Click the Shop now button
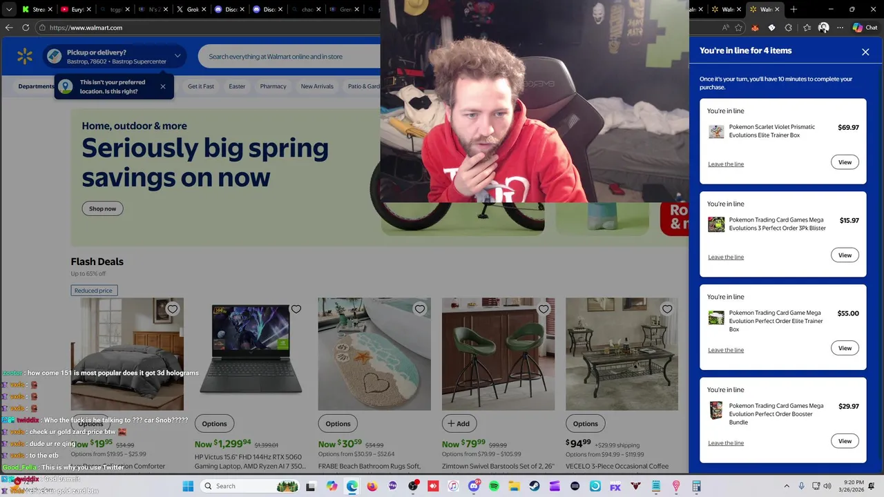 (x=102, y=208)
